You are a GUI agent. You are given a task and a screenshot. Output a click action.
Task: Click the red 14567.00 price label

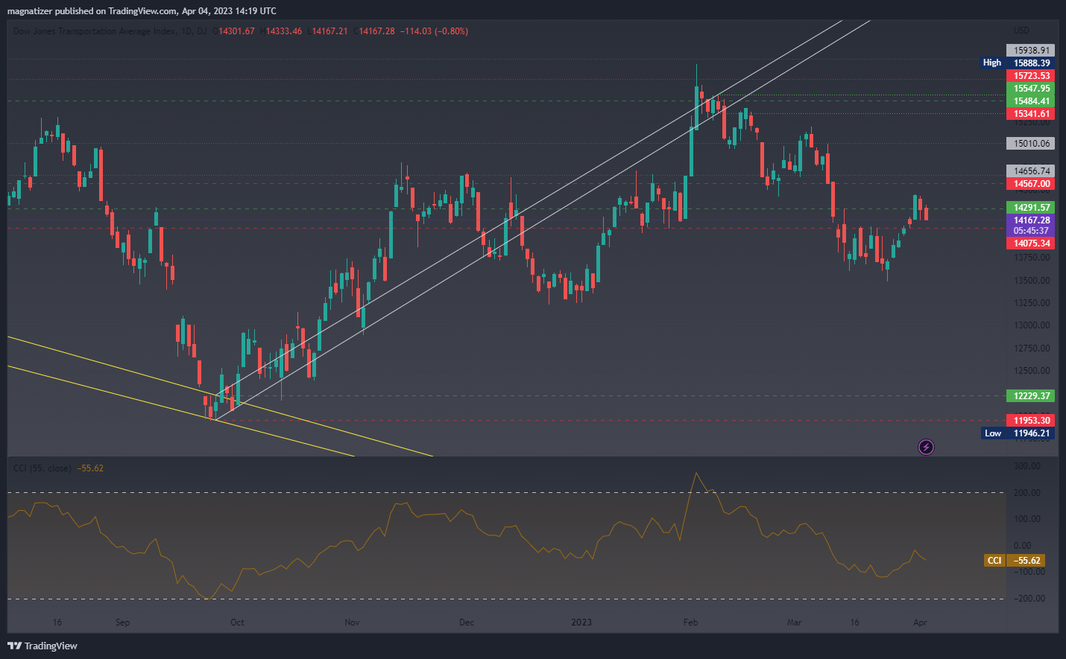tap(1031, 184)
